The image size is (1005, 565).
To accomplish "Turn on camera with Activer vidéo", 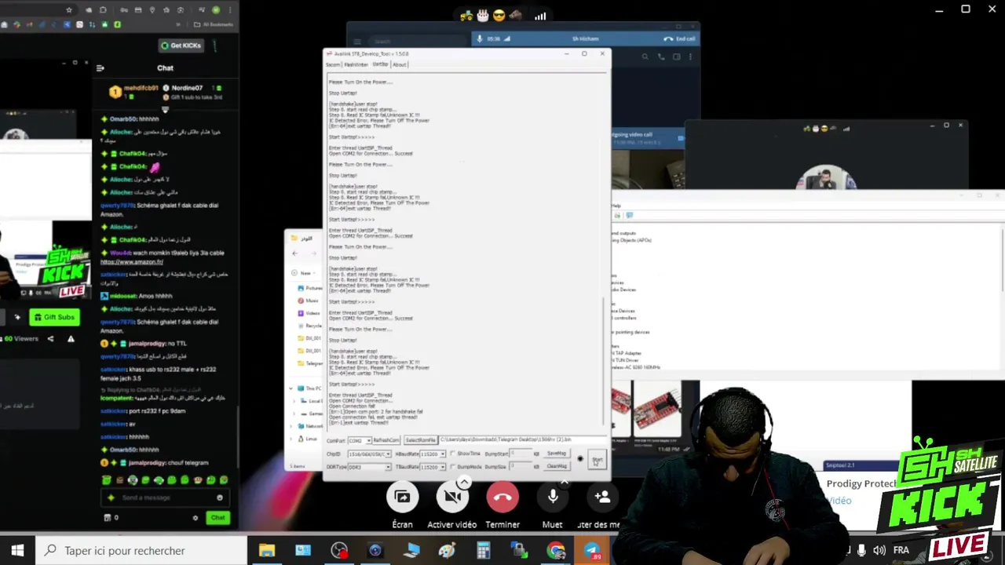I will pyautogui.click(x=452, y=497).
